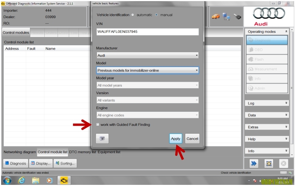This screenshot has width=295, height=186.
Task: Click the orange car vehicle icon
Action: click(x=216, y=17)
